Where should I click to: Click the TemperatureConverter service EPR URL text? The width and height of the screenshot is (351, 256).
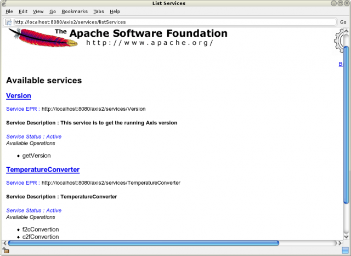(111, 183)
